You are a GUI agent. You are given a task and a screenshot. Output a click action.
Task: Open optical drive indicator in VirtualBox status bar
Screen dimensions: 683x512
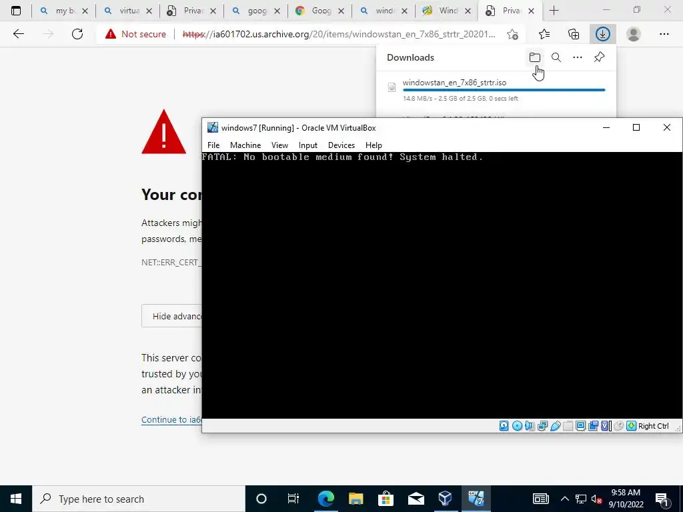pos(517,426)
